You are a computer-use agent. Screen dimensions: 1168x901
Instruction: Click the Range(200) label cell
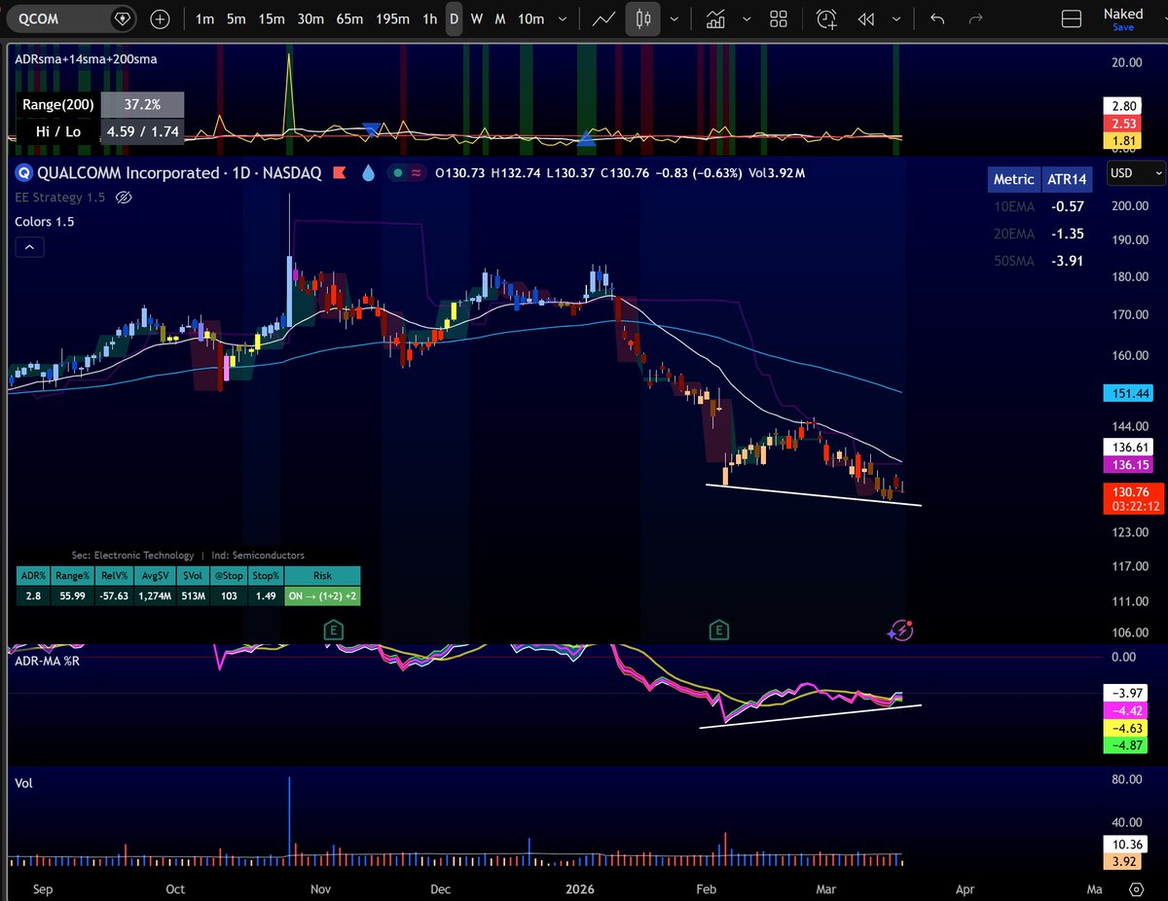coord(57,104)
